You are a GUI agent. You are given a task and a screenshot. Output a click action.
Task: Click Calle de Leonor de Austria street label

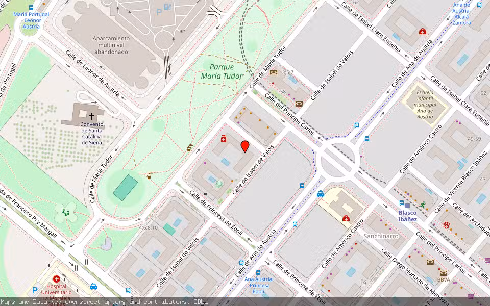tap(92, 73)
